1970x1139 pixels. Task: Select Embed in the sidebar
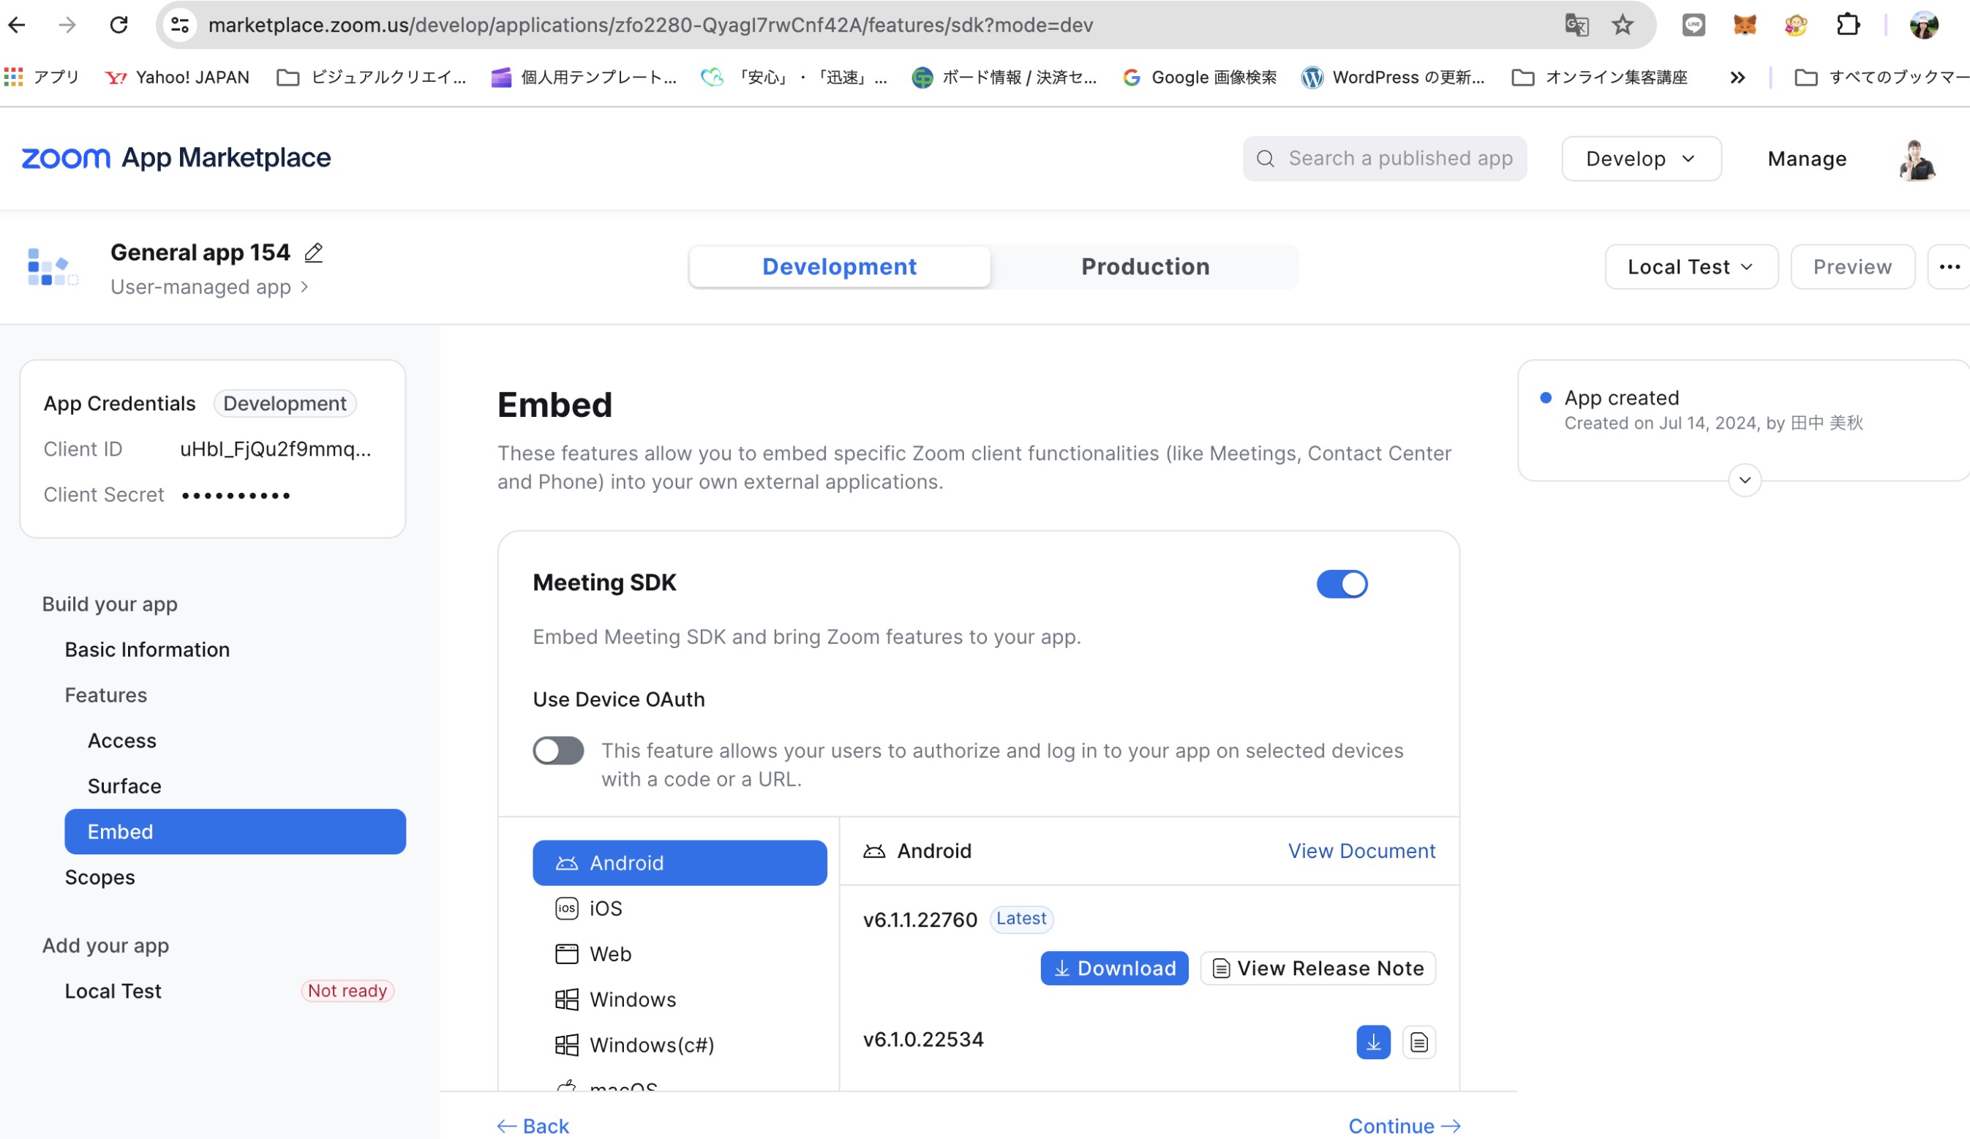point(235,831)
